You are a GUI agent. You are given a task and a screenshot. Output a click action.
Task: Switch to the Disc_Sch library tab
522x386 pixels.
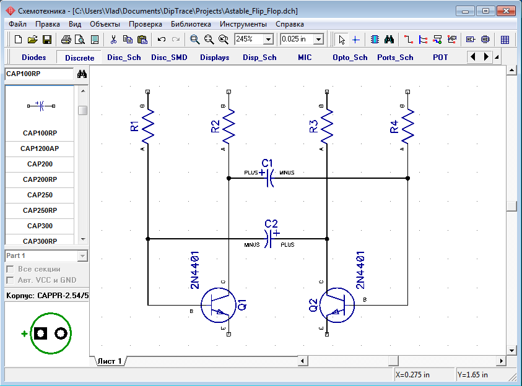click(124, 58)
